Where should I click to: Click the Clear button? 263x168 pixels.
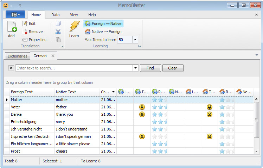(x=173, y=68)
